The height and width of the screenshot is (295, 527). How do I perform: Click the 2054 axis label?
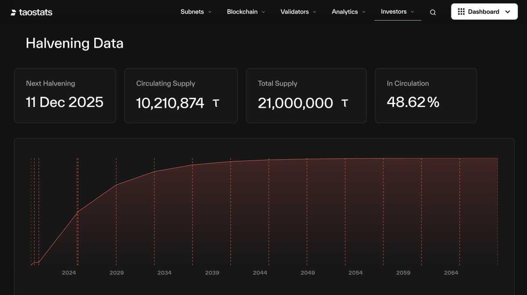click(x=356, y=273)
